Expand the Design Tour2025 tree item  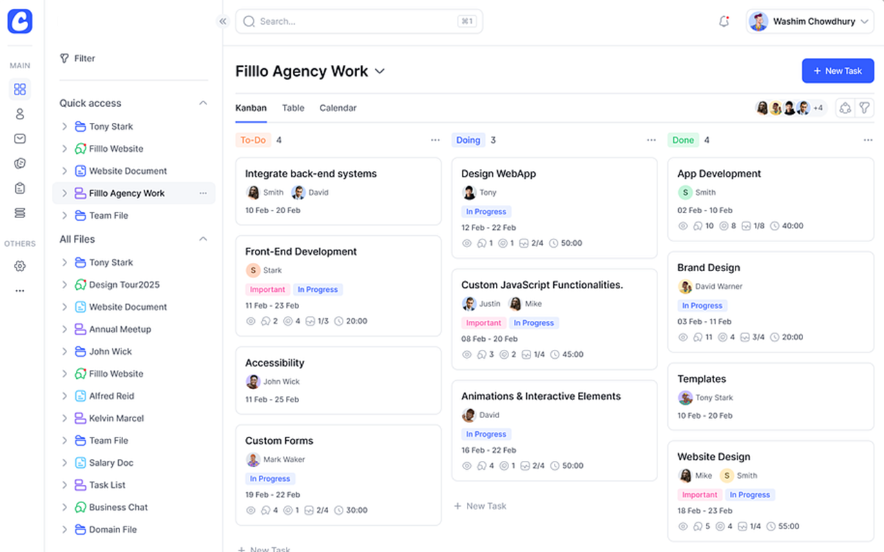tap(64, 284)
